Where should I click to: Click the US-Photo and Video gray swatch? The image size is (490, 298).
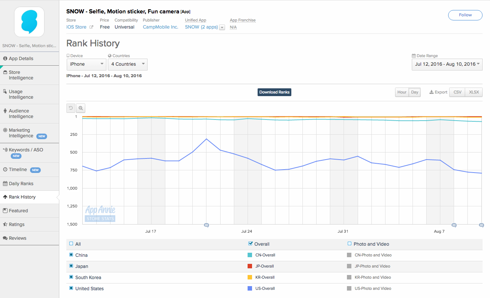pyautogui.click(x=349, y=288)
